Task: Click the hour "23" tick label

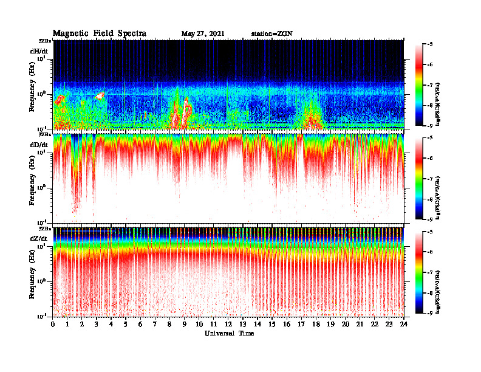Action: 389,325
